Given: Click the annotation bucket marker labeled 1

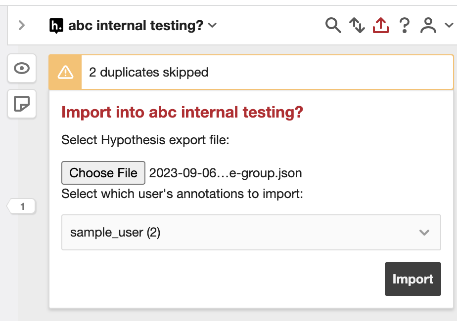Looking at the screenshot, I should click(22, 207).
